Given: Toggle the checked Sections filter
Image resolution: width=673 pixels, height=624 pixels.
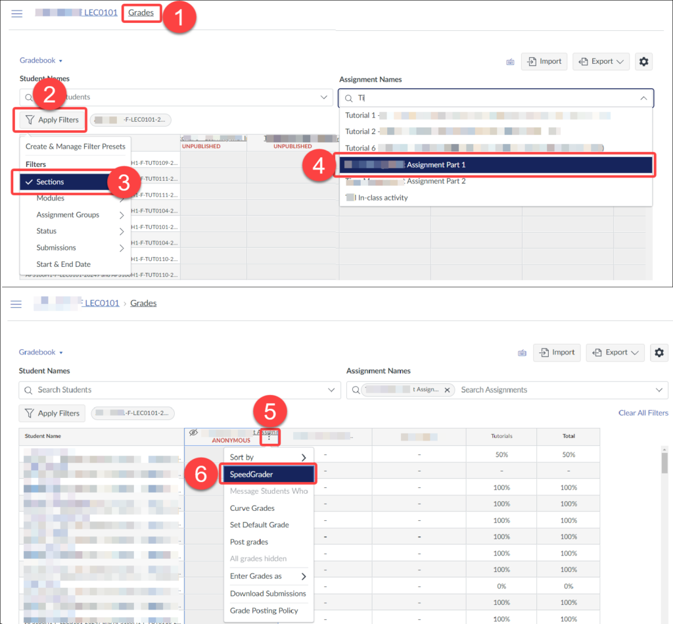Looking at the screenshot, I should click(64, 181).
